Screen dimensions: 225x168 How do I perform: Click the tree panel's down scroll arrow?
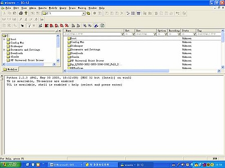click(58, 60)
